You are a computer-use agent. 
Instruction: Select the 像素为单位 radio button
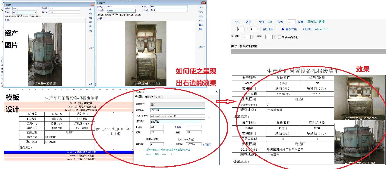tap(147, 139)
